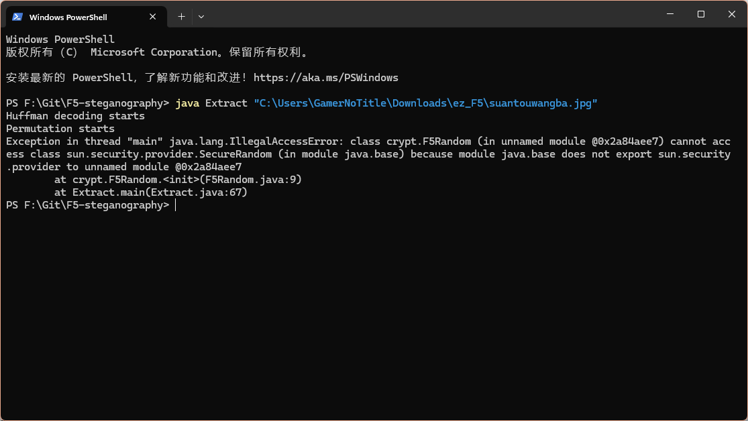
Task: Click the suantouwangba.jpg file path string
Action: [x=425, y=103]
